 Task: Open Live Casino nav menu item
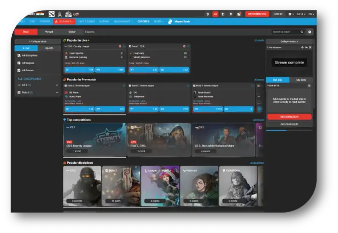(x=86, y=21)
